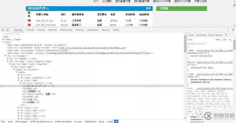Collapse the div class main node
The width and height of the screenshot is (236, 123).
(12, 67)
